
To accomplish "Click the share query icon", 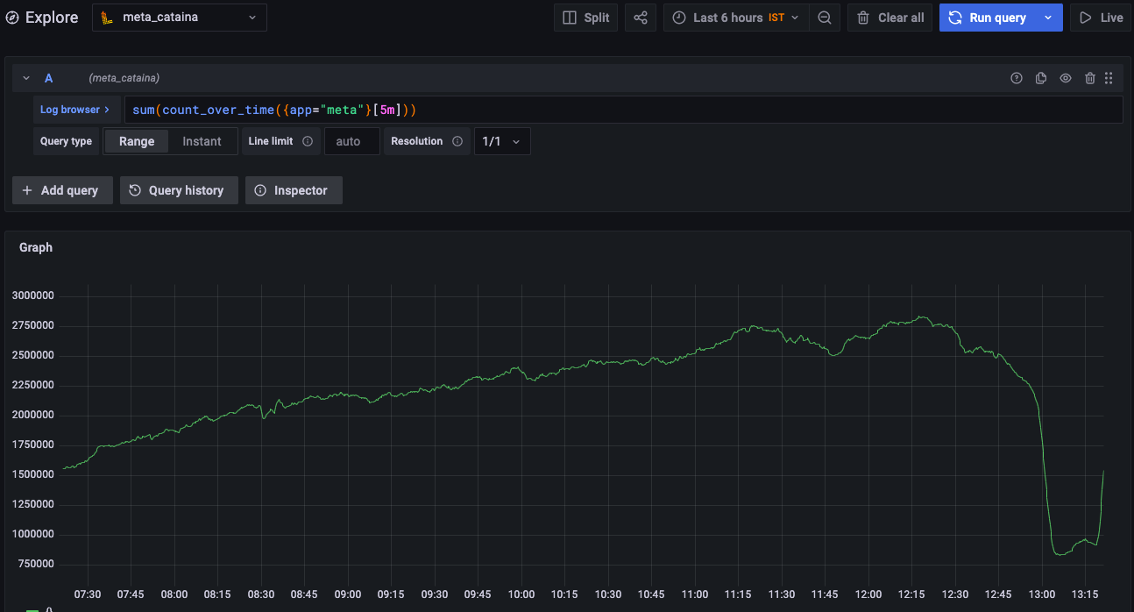I will [641, 18].
